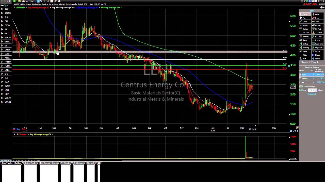Select AAPL in the watchlist
The image size is (325, 182).
pos(7,9)
